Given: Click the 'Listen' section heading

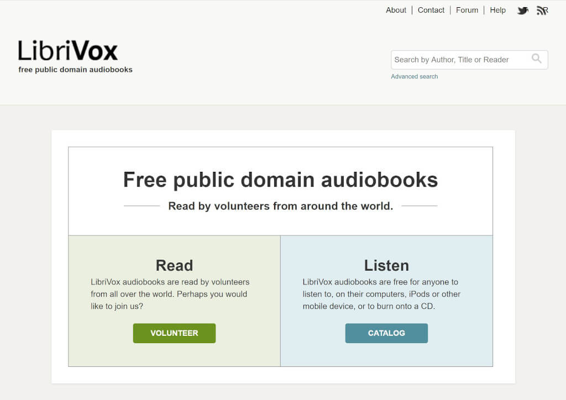Looking at the screenshot, I should (x=386, y=265).
